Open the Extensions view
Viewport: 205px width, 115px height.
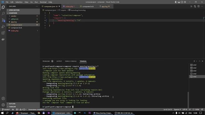[x=3, y=33]
